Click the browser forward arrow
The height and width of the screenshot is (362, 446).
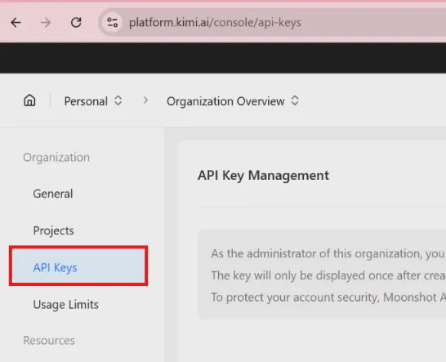46,23
